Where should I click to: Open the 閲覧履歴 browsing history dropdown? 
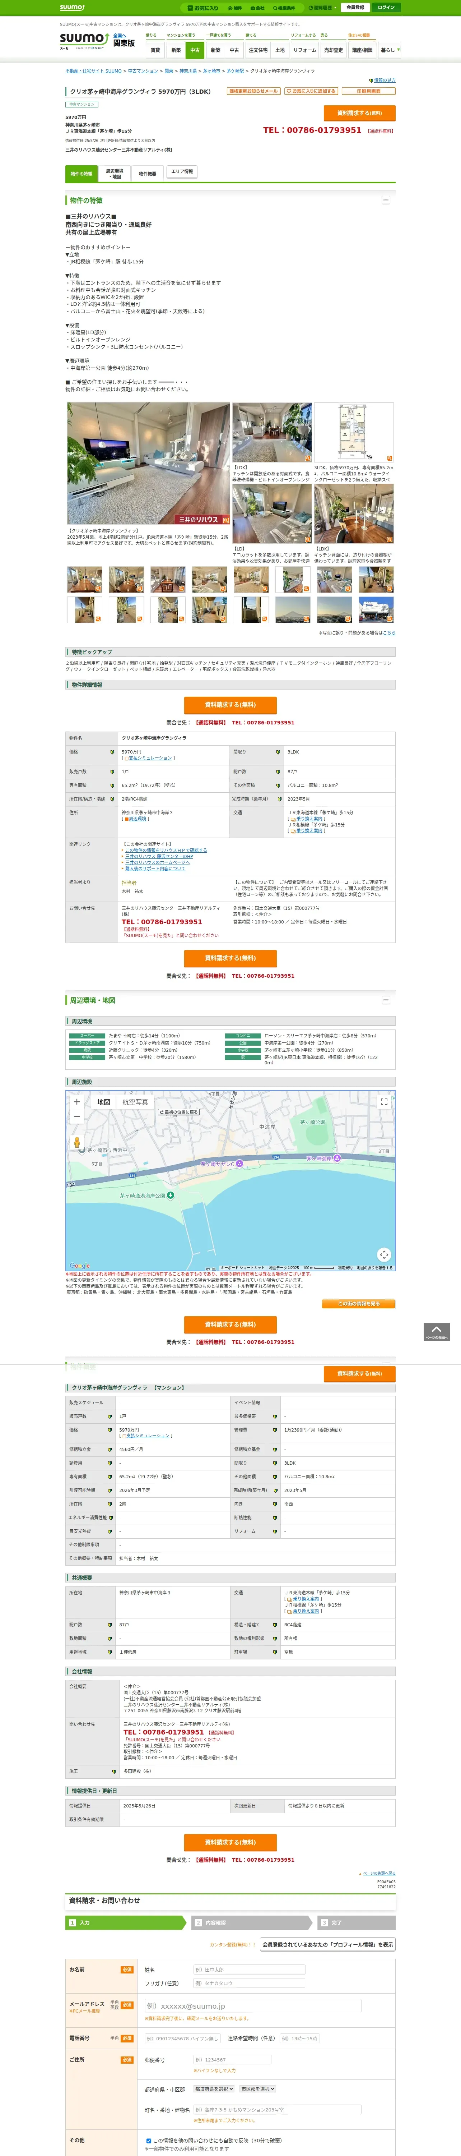coord(322,8)
